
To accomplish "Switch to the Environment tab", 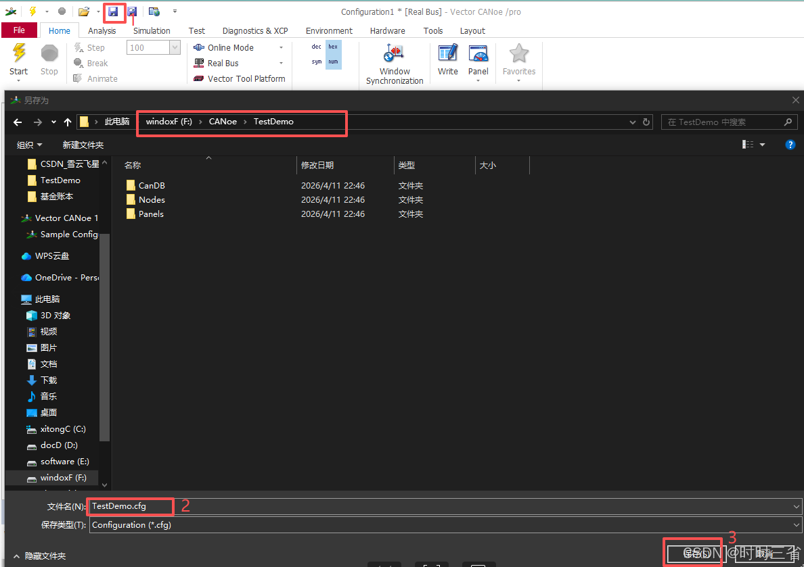I will click(x=329, y=30).
